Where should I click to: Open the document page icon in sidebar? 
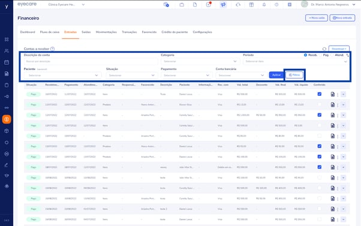[x=7, y=74]
